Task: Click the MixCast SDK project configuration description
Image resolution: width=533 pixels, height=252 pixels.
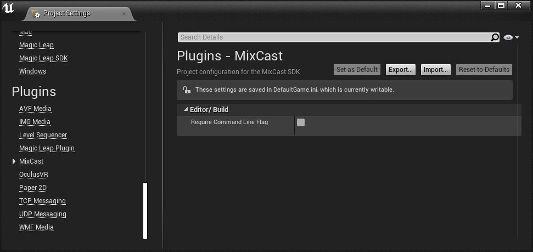Action: pos(238,72)
